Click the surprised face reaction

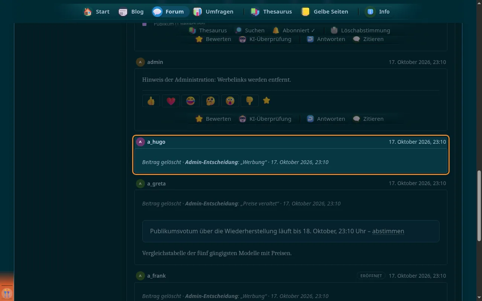pos(230,101)
